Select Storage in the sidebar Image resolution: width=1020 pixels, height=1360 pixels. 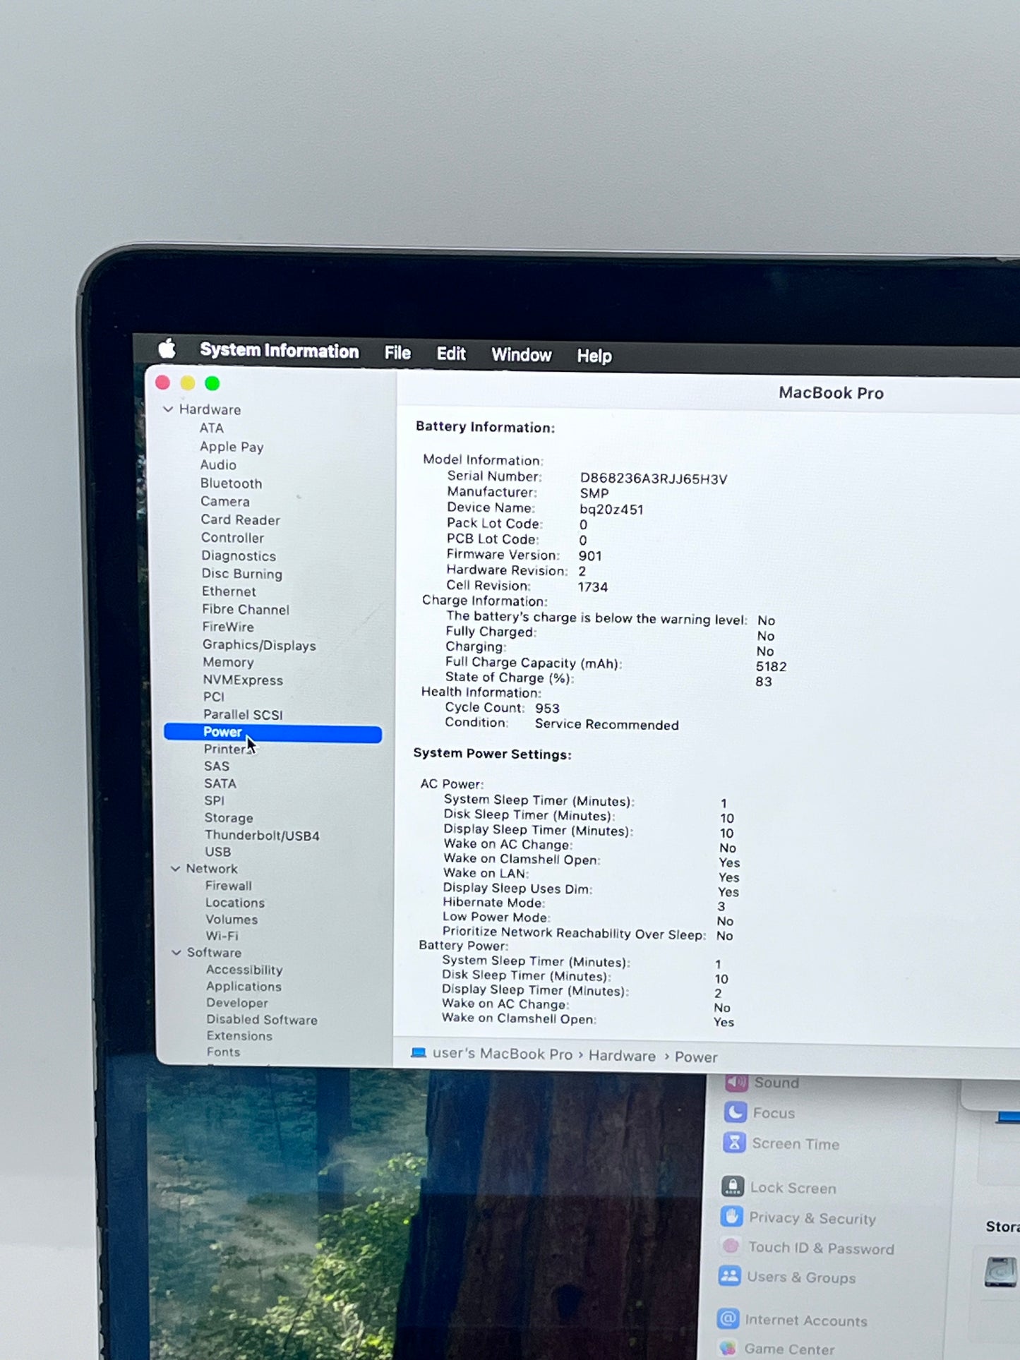pyautogui.click(x=229, y=818)
